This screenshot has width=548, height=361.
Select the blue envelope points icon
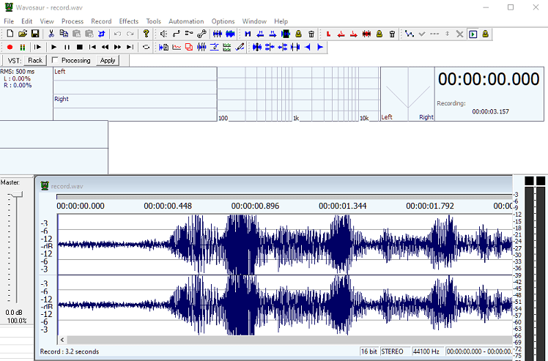point(410,34)
